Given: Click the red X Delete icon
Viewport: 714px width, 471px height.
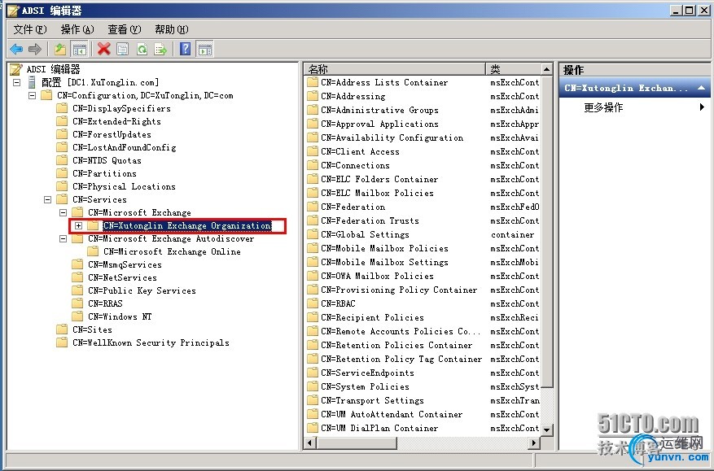Looking at the screenshot, I should pos(104,49).
